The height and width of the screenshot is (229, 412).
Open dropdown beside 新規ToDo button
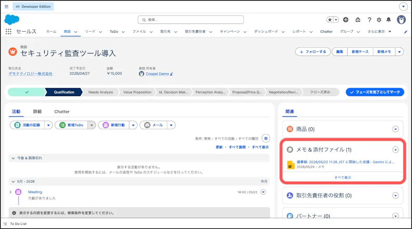[x=92, y=125]
